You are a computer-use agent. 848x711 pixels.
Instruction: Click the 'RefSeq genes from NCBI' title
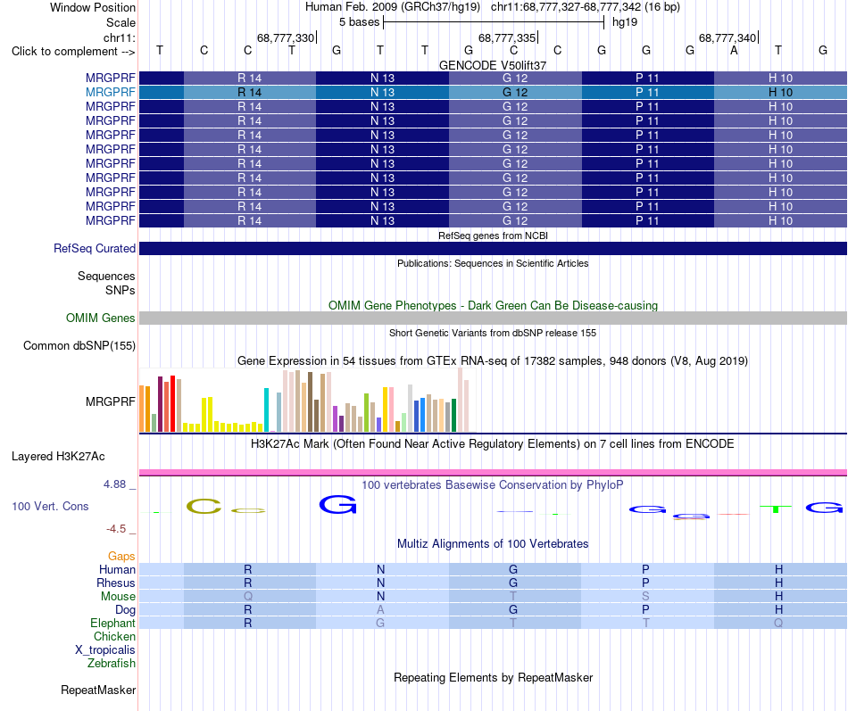[x=494, y=236]
